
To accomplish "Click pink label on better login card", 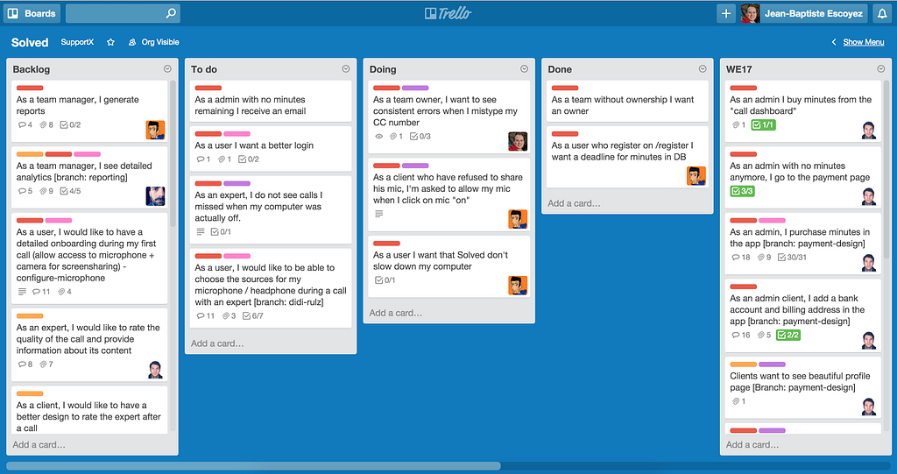I will pos(237,133).
